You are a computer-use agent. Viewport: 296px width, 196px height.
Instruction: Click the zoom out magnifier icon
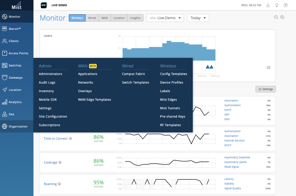pyautogui.click(x=276, y=17)
